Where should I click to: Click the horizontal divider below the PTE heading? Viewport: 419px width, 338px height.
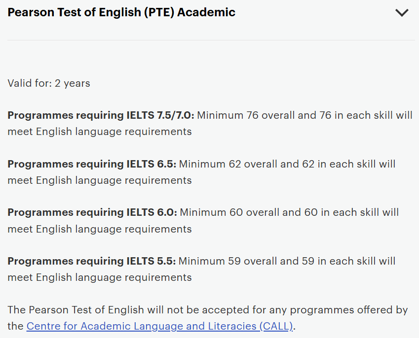pos(211,40)
